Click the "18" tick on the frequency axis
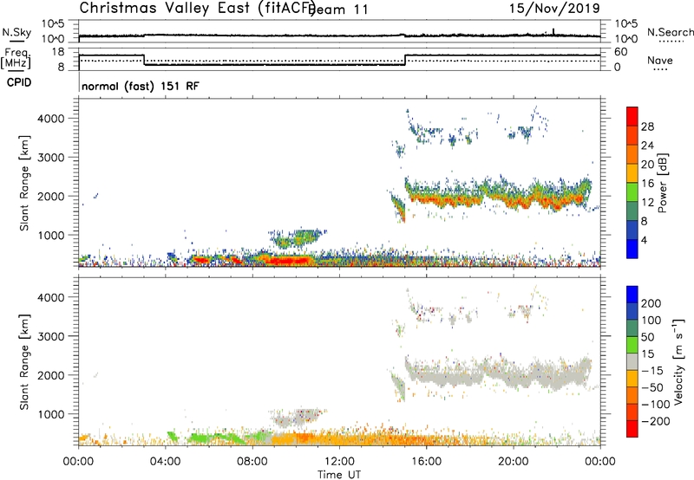 [x=59, y=52]
